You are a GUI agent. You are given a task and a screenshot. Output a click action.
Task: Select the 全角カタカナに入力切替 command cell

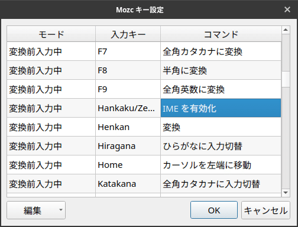click(221, 184)
